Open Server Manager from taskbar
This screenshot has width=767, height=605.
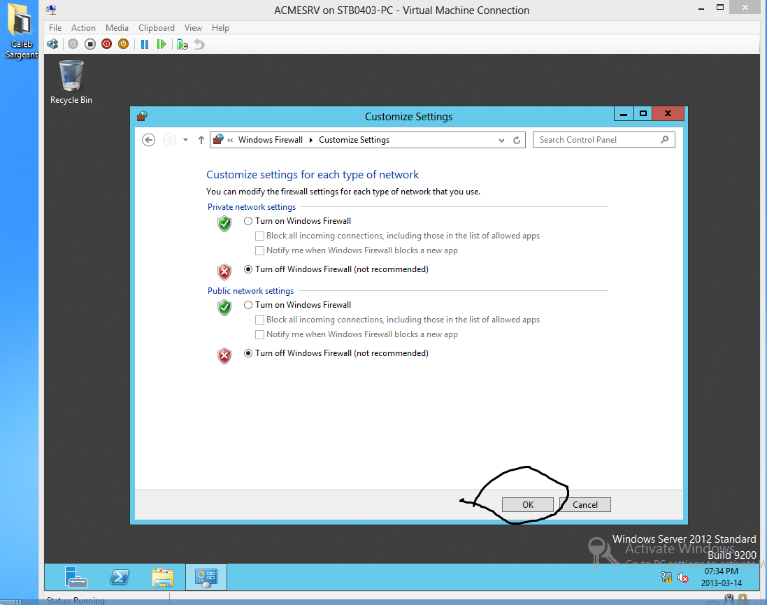[76, 576]
